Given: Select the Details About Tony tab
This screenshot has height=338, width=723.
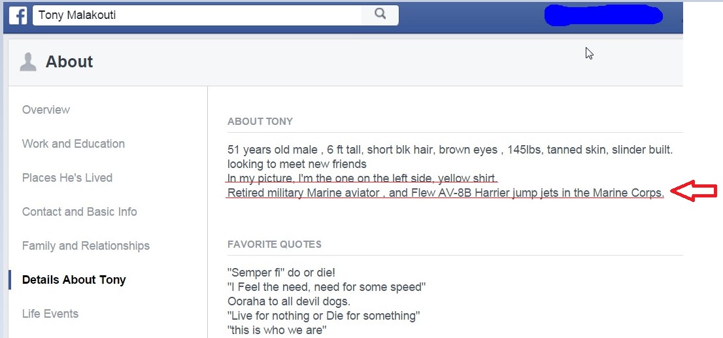Looking at the screenshot, I should (74, 280).
